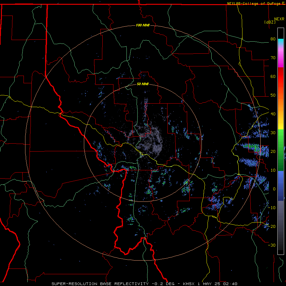Image resolution: width=286 pixels, height=286 pixels.
Task: Click the -10 value on the dBZ scale
Action: [272, 208]
